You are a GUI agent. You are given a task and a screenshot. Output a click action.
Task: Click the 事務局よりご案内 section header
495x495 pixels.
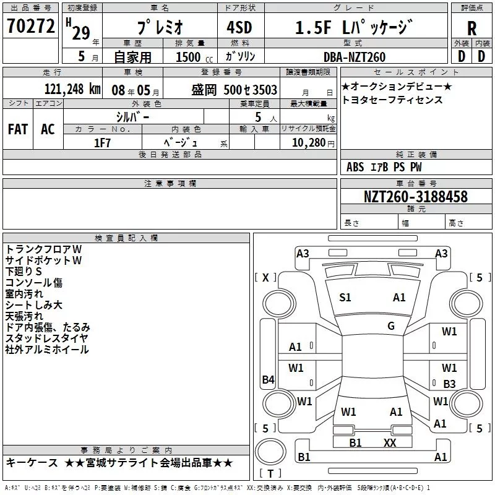tap(126, 450)
